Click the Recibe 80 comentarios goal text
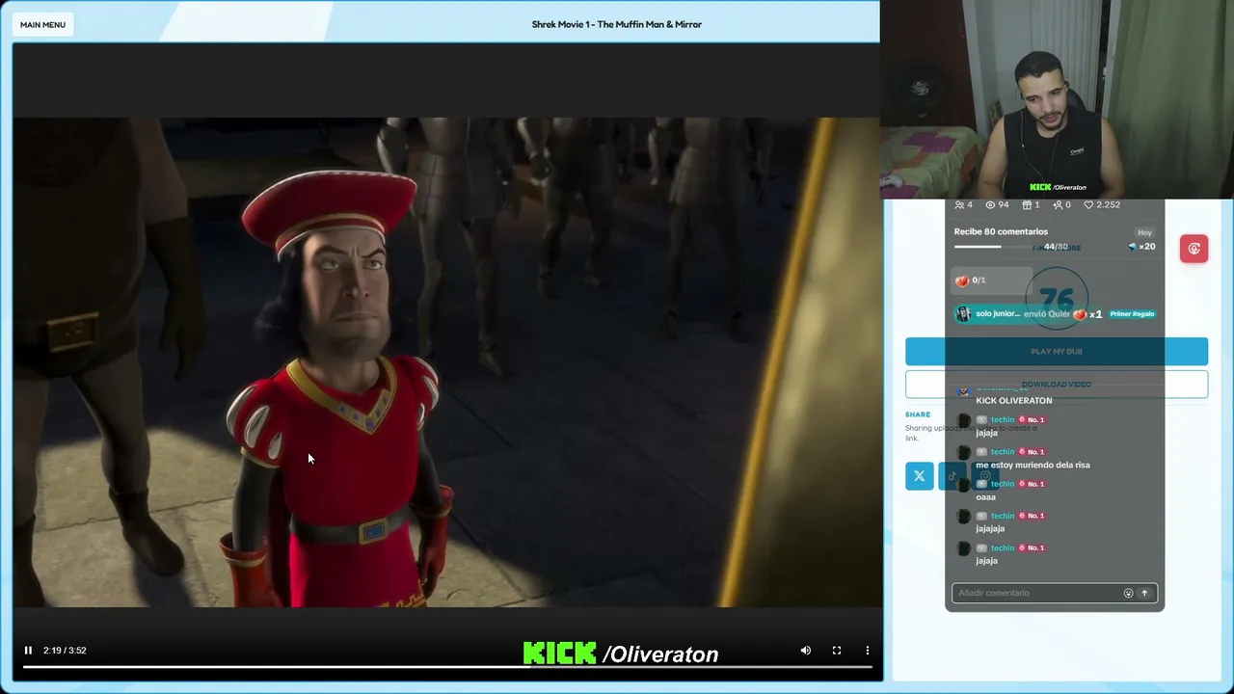 point(1001,231)
